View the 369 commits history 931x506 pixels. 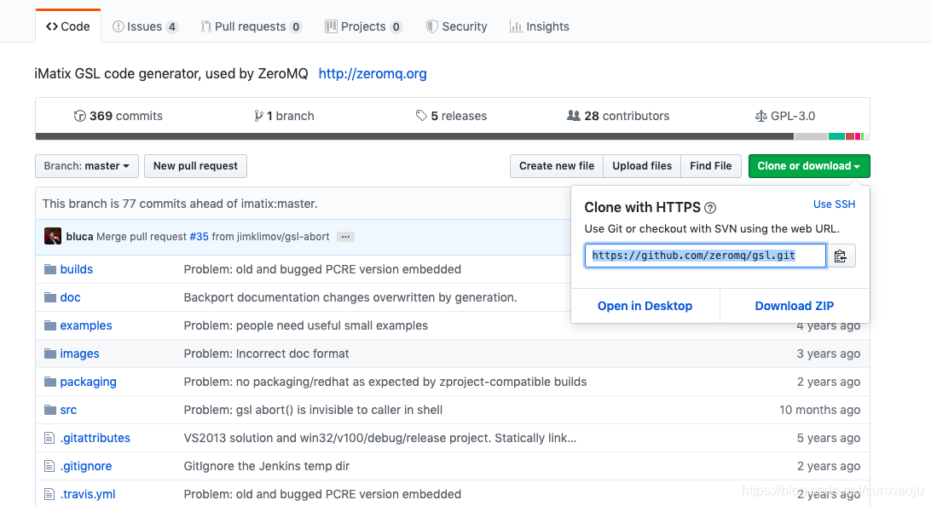click(119, 116)
